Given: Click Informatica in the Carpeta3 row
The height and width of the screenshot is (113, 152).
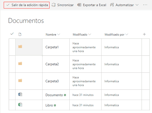Looking at the screenshot, I should click(112, 81).
